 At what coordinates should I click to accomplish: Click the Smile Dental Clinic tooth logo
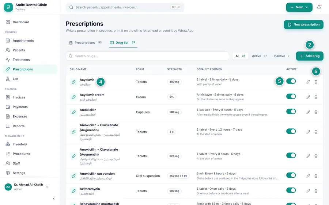(8, 7)
